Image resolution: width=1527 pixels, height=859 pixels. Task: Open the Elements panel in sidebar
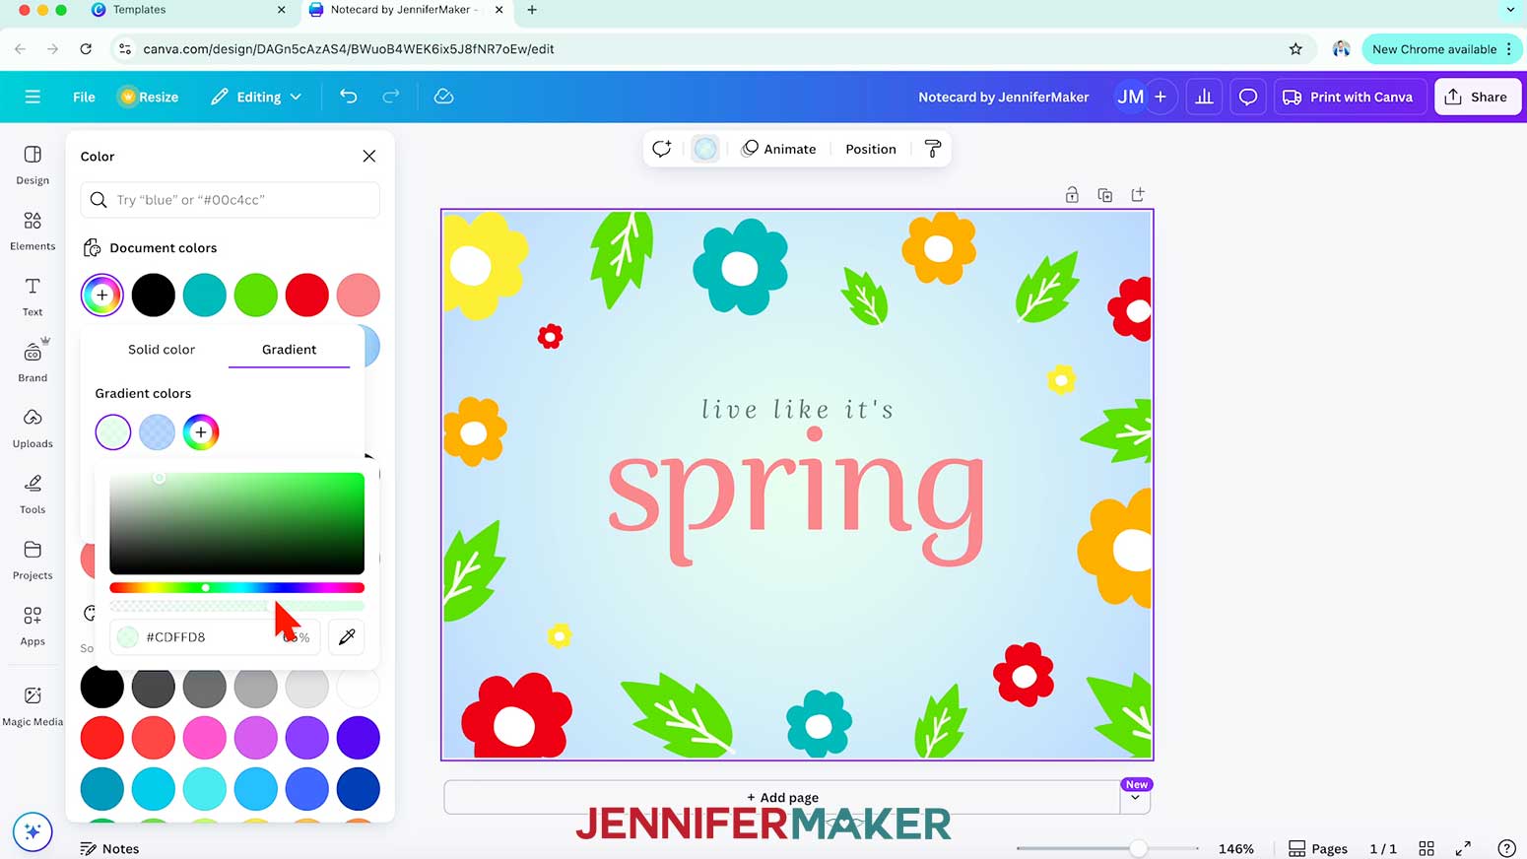pos(33,231)
